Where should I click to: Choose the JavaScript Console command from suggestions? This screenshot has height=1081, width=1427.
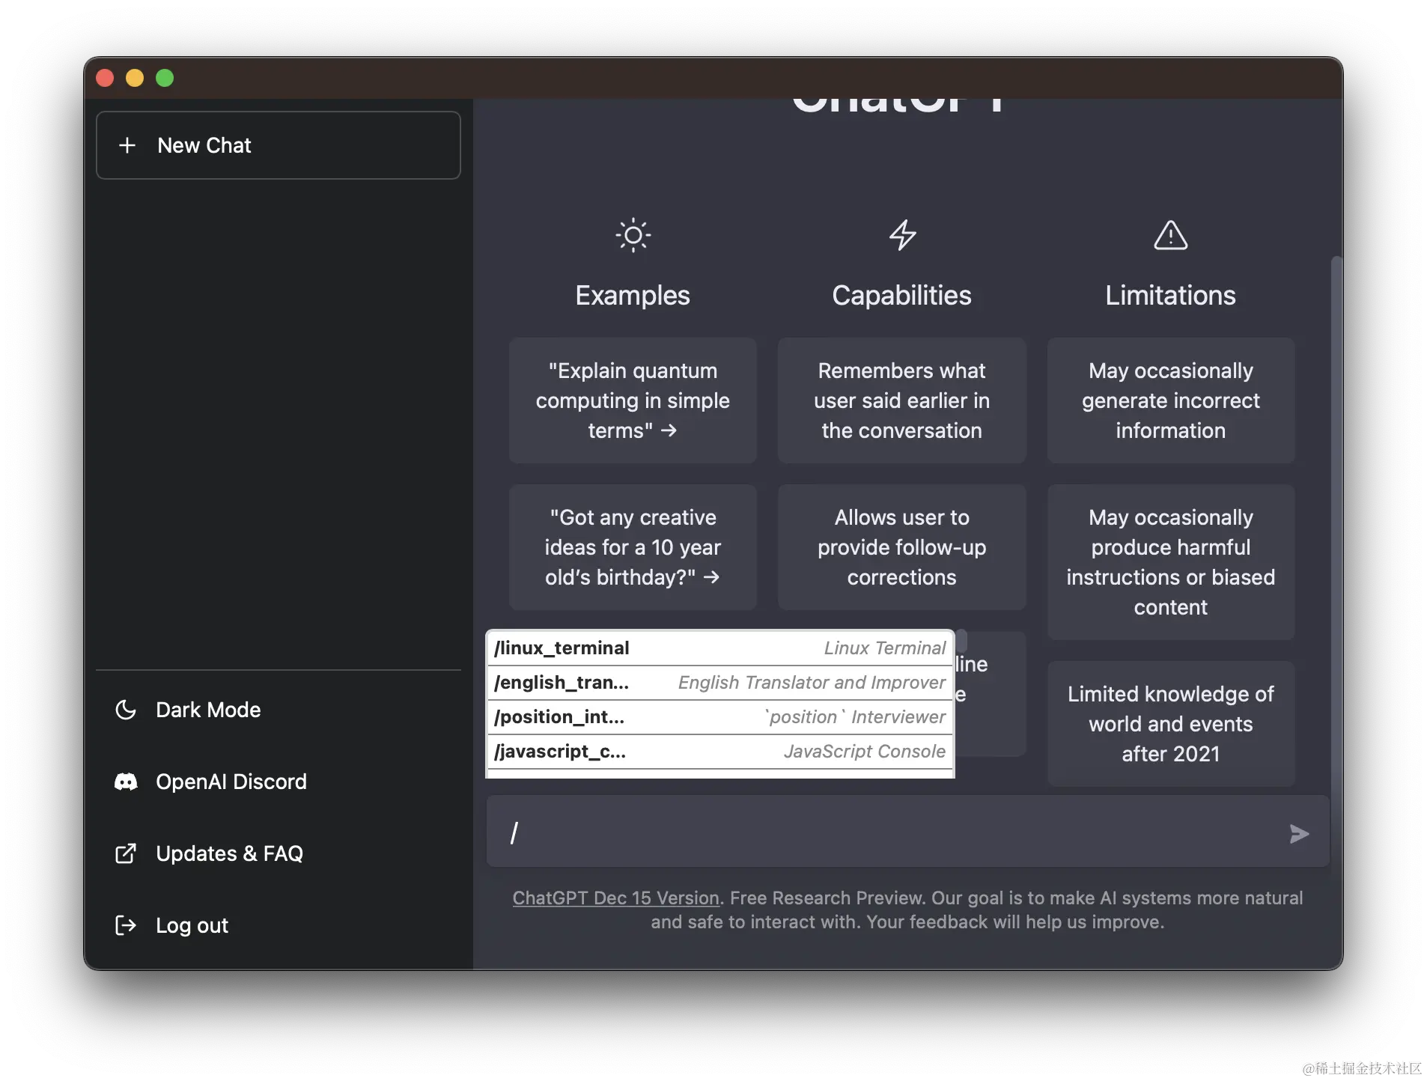(719, 752)
